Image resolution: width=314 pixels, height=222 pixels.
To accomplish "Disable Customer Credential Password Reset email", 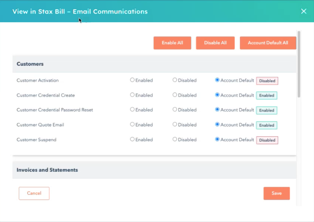I will [x=175, y=109].
